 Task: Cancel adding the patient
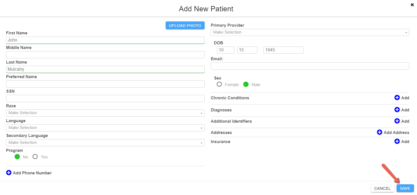(x=382, y=188)
